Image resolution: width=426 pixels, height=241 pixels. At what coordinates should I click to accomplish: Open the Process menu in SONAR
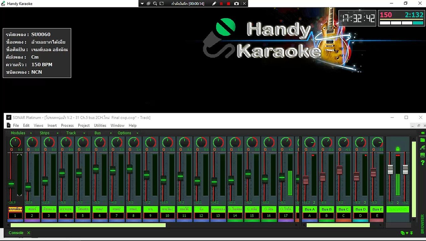click(x=67, y=126)
